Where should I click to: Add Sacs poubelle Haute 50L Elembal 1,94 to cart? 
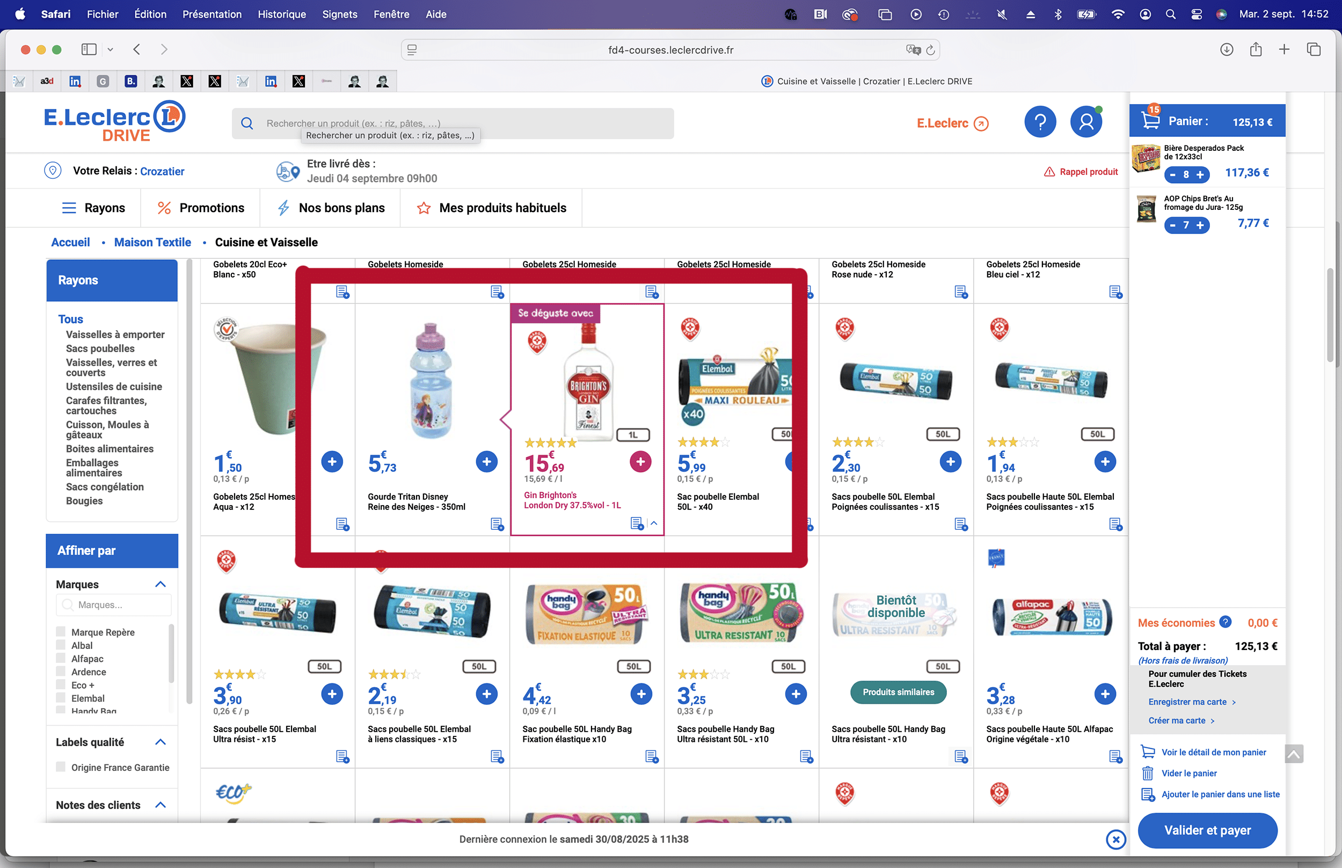coord(1105,462)
